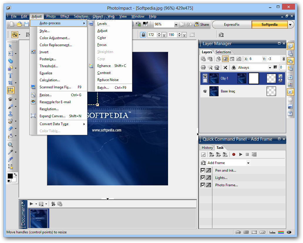Select the Transform tool
Viewport: 303px width, 243px height.
pos(11,90)
